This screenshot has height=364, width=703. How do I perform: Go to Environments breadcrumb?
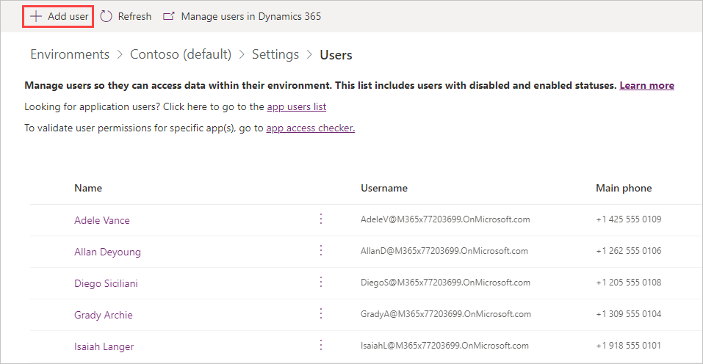[x=70, y=54]
